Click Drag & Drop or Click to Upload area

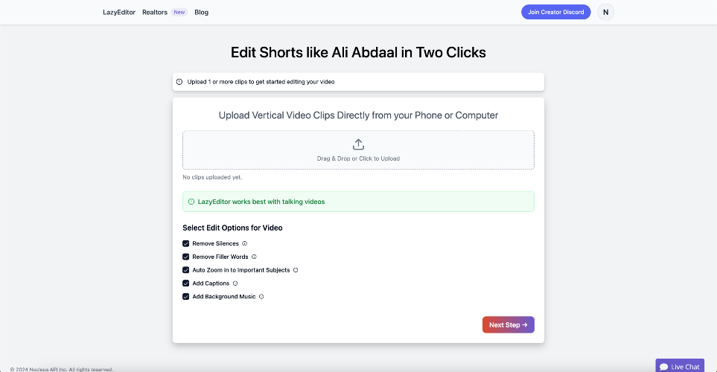coord(359,150)
